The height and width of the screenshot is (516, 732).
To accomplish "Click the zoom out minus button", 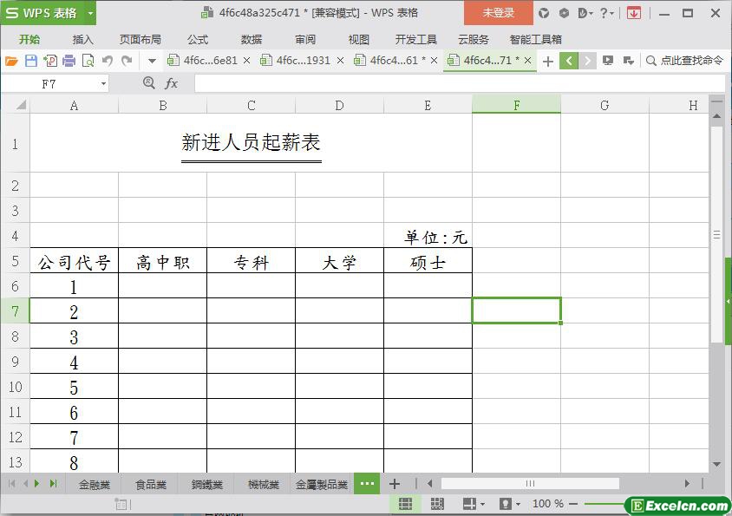I will pos(573,504).
